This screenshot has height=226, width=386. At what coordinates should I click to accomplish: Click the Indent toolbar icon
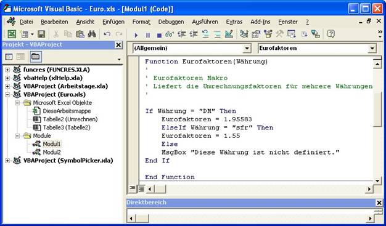(182, 34)
